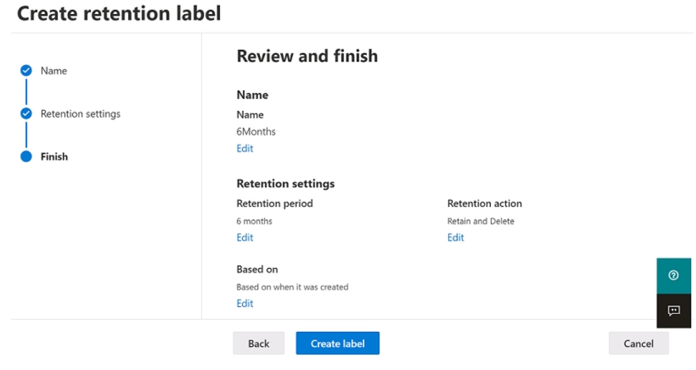696x370 pixels.
Task: Click the 'Based on when it was created' text
Action: click(x=292, y=287)
